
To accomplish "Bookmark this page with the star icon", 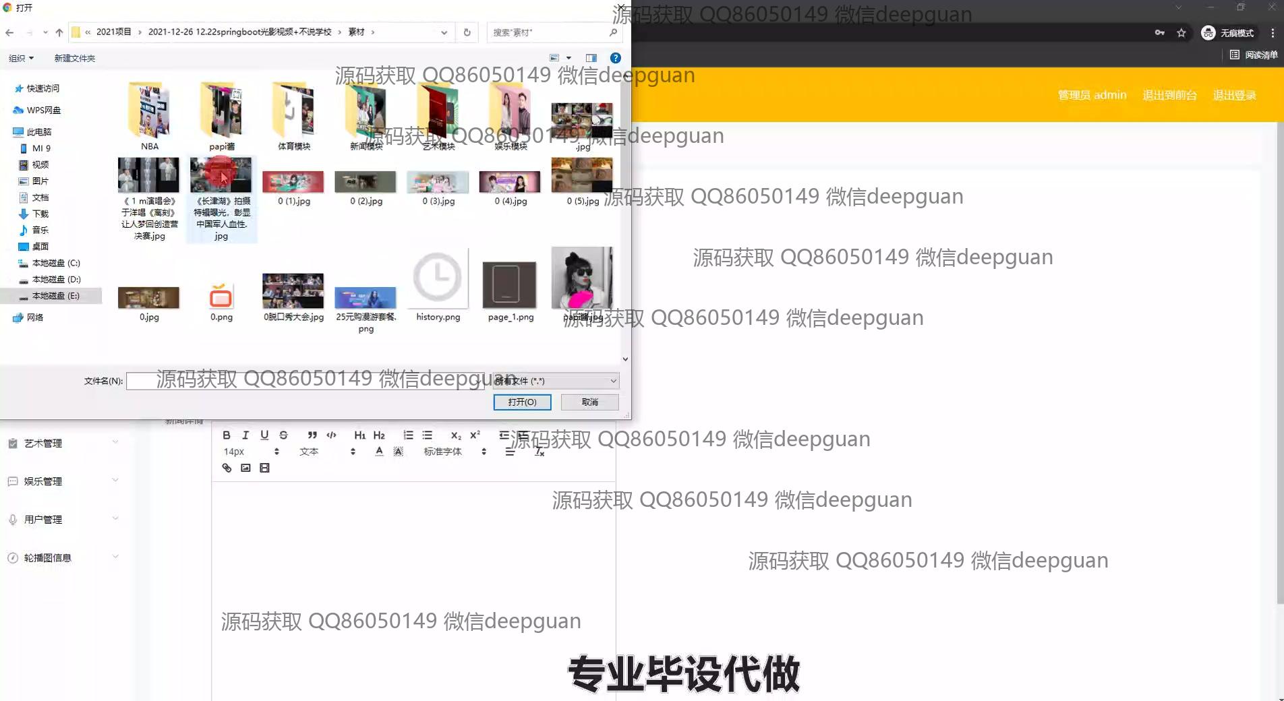I will tap(1181, 33).
